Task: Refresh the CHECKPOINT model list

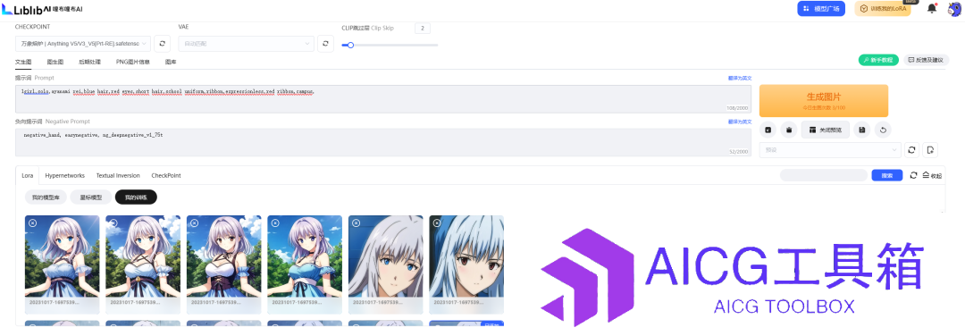Action: pyautogui.click(x=162, y=44)
